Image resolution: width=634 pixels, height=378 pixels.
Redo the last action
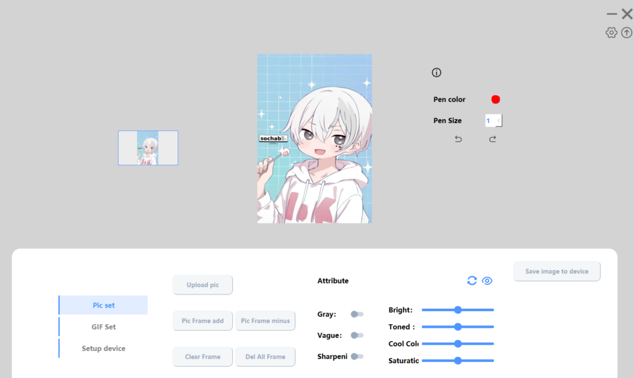(x=492, y=139)
